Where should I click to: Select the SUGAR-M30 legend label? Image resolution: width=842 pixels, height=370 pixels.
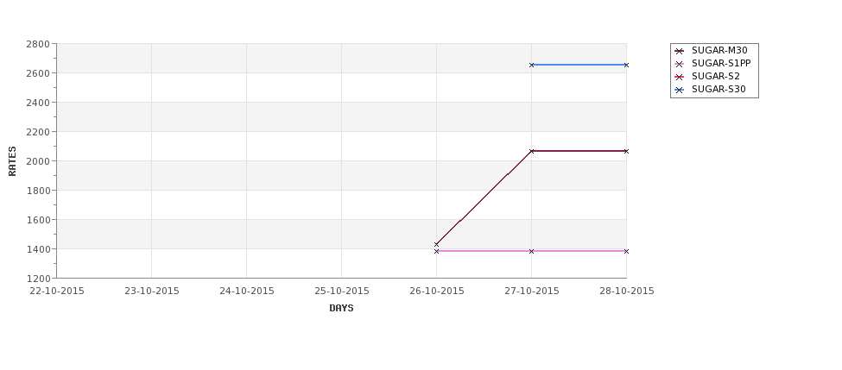click(x=719, y=50)
